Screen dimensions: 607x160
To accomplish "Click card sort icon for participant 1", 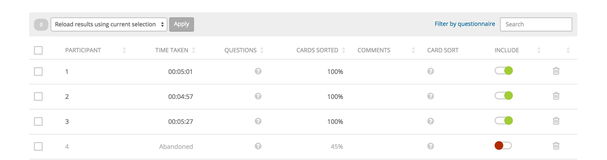I will pos(431,71).
